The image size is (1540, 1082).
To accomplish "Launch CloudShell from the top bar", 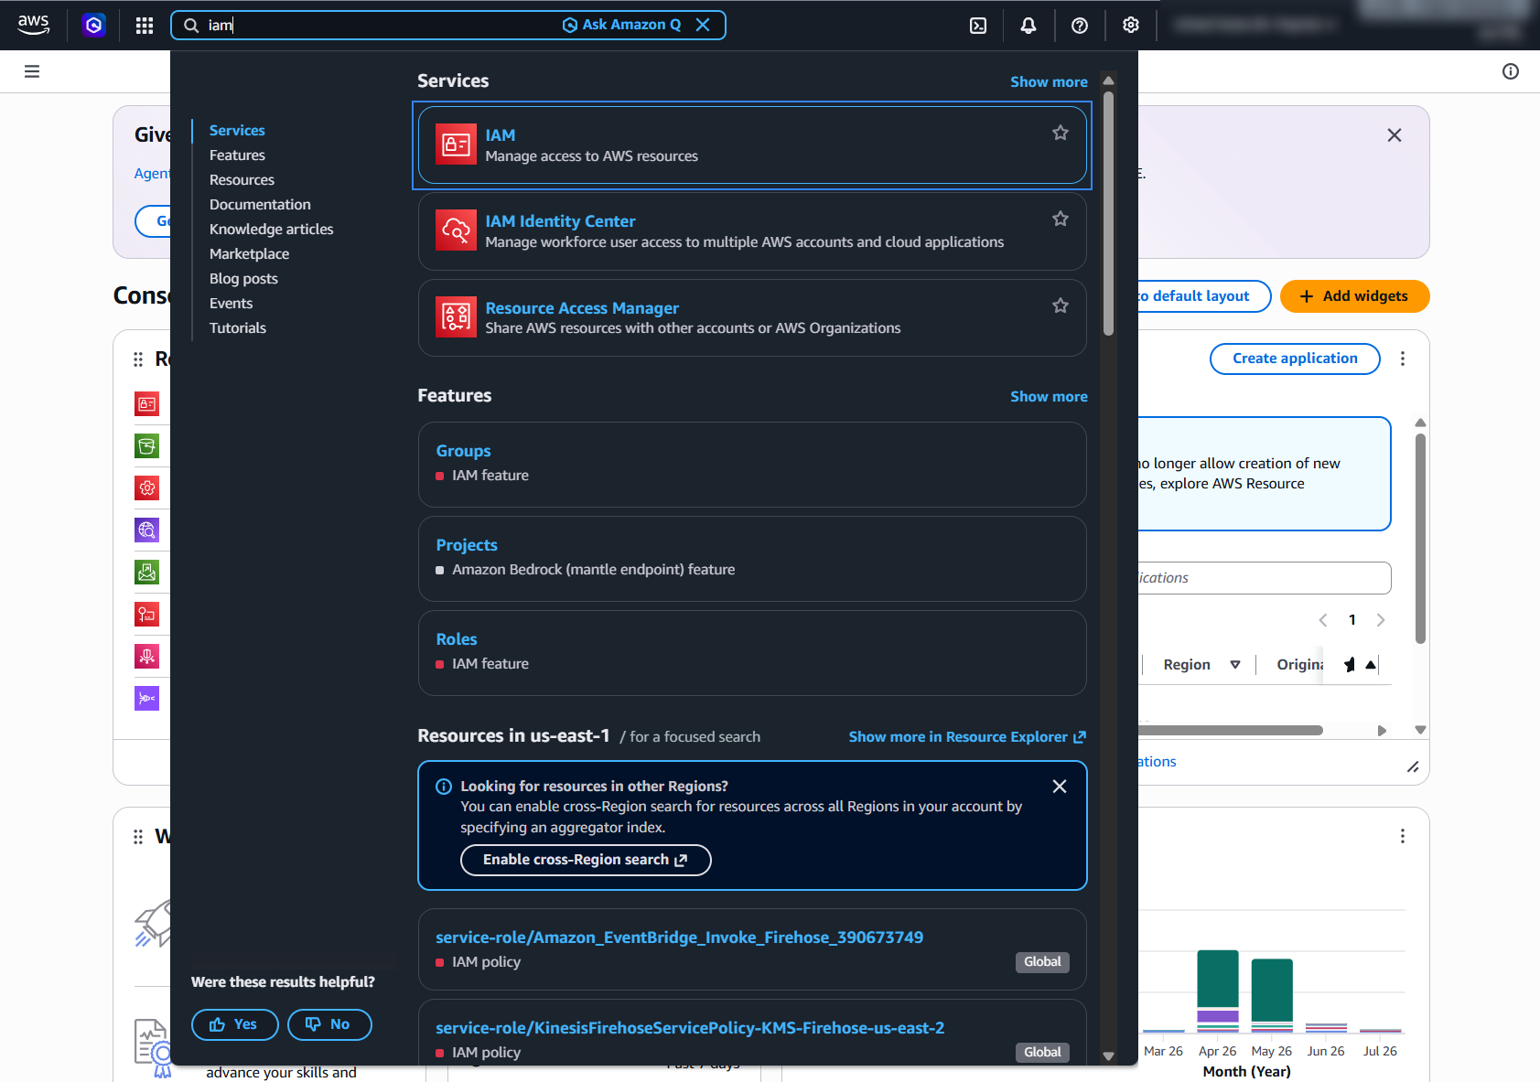I will point(978,26).
